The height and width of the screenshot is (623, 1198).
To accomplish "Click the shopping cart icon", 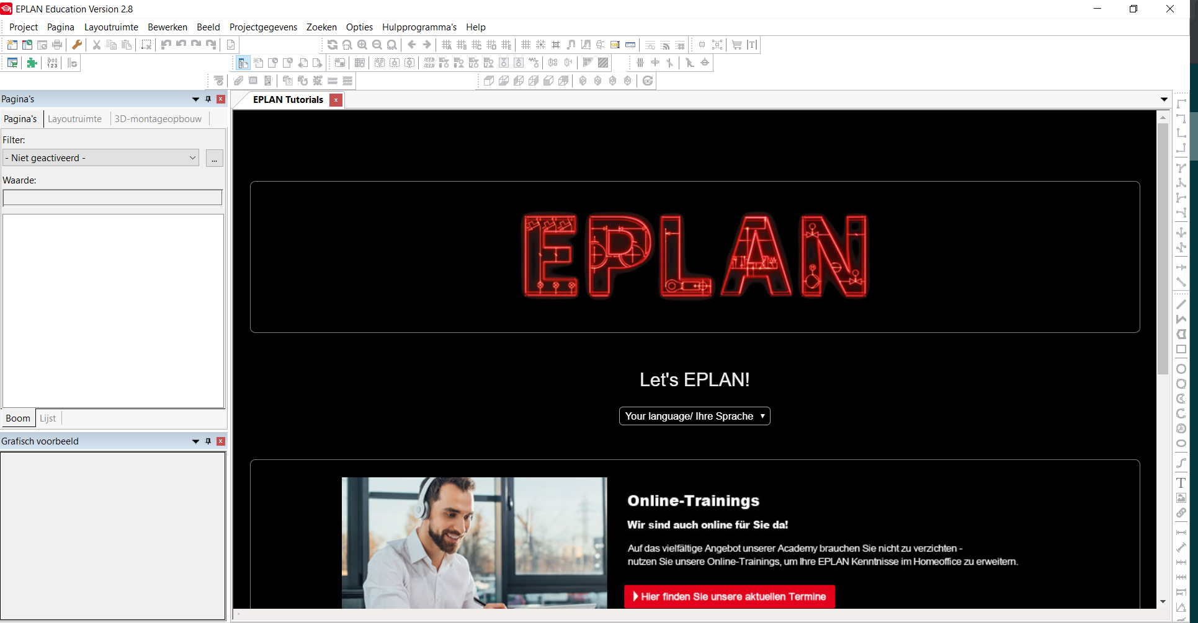I will pos(737,45).
